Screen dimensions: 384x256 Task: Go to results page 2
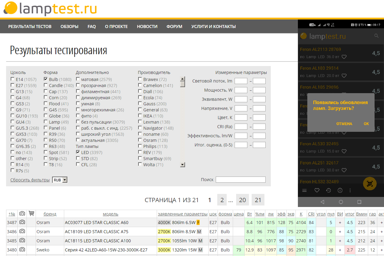pos(222,200)
